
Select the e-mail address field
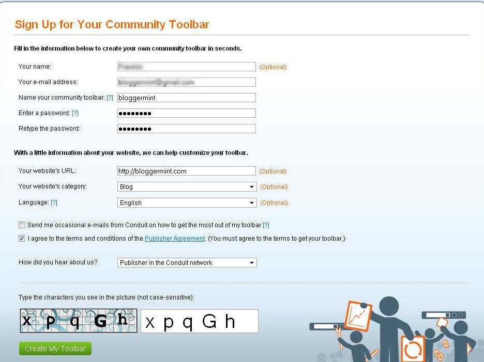tap(186, 82)
